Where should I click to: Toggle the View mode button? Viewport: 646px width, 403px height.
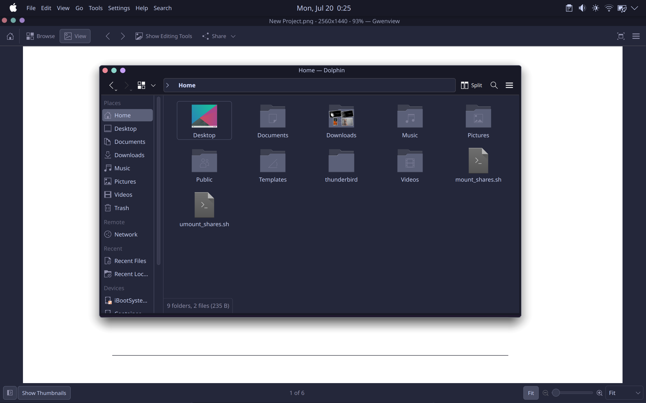[75, 36]
